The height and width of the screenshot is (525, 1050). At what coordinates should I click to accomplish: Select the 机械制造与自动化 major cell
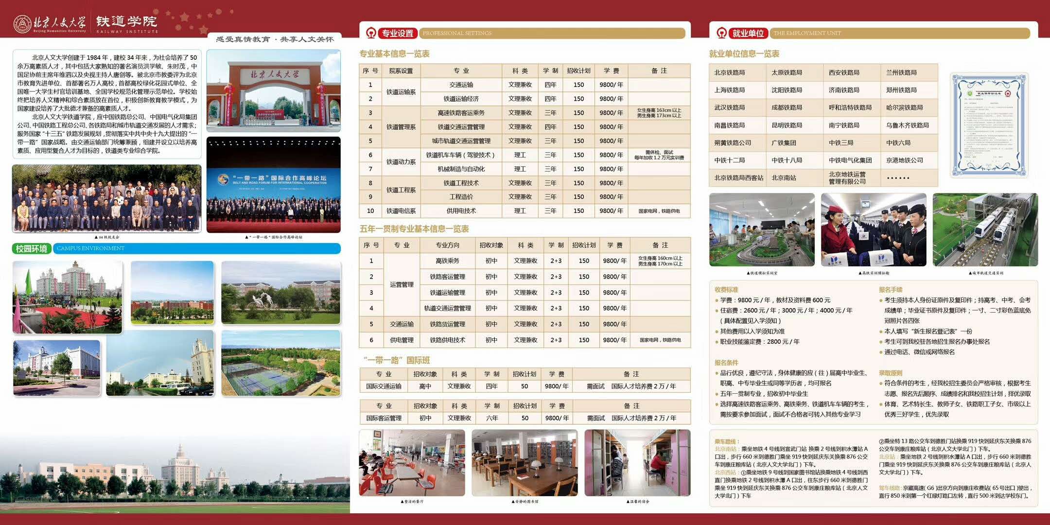[x=461, y=169]
